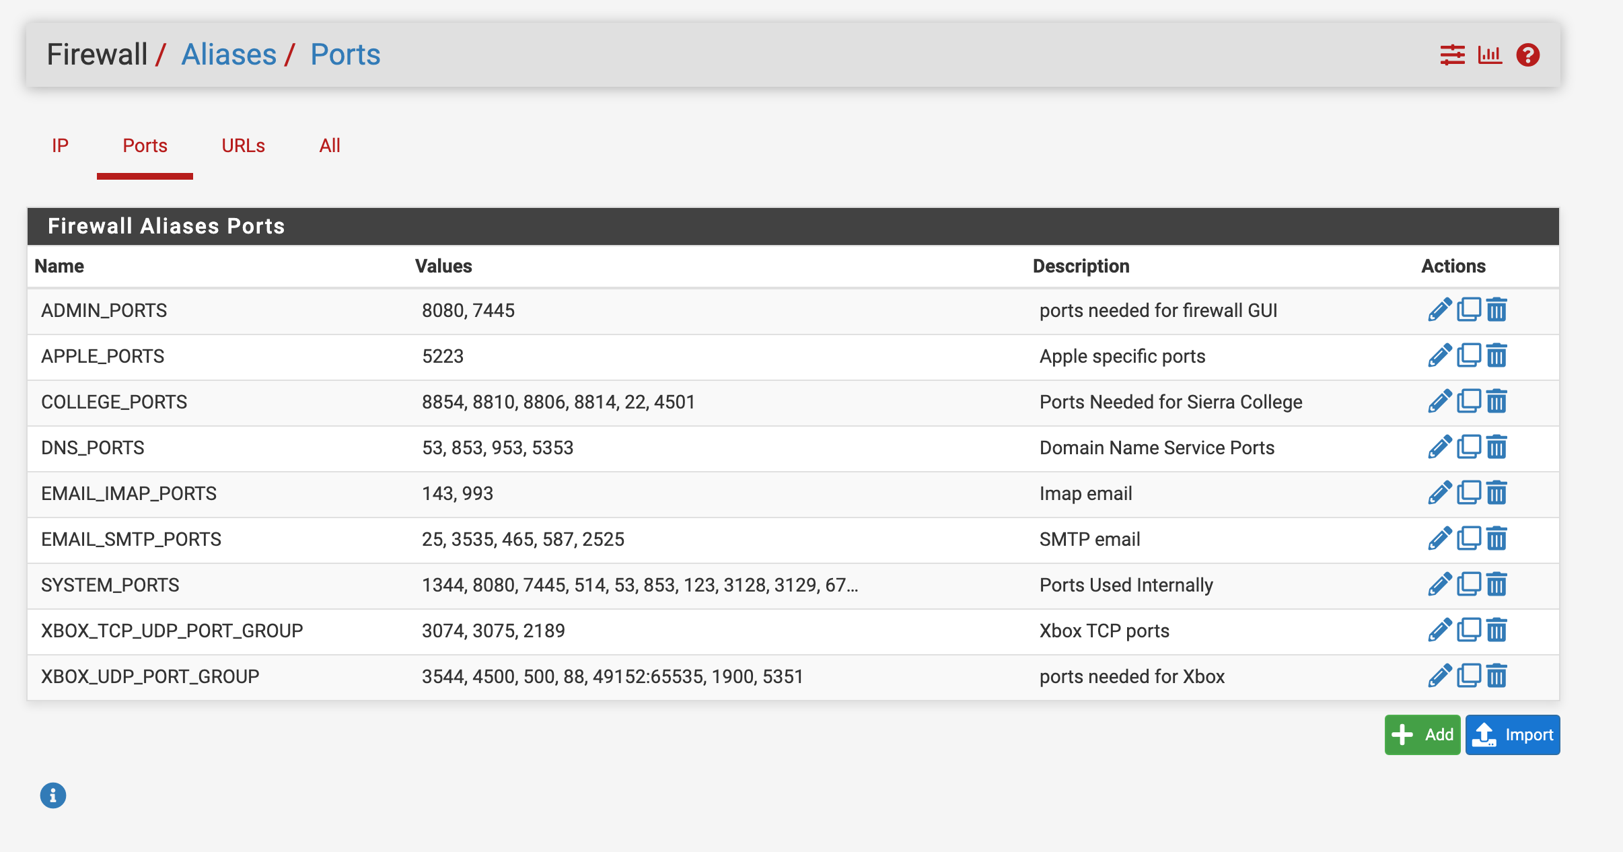This screenshot has height=852, width=1623.
Task: Open the help question mark icon
Action: 1528,55
